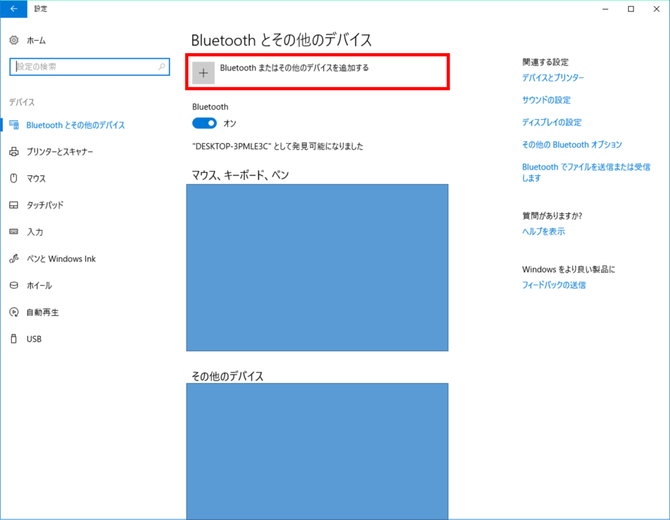This screenshot has height=520, width=670.
Task: Select the AutoPlay icon in sidebar
Action: (x=14, y=312)
